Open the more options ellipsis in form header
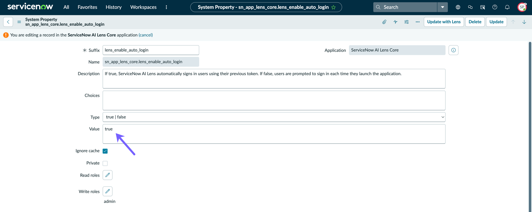The width and height of the screenshot is (532, 212). click(x=418, y=22)
